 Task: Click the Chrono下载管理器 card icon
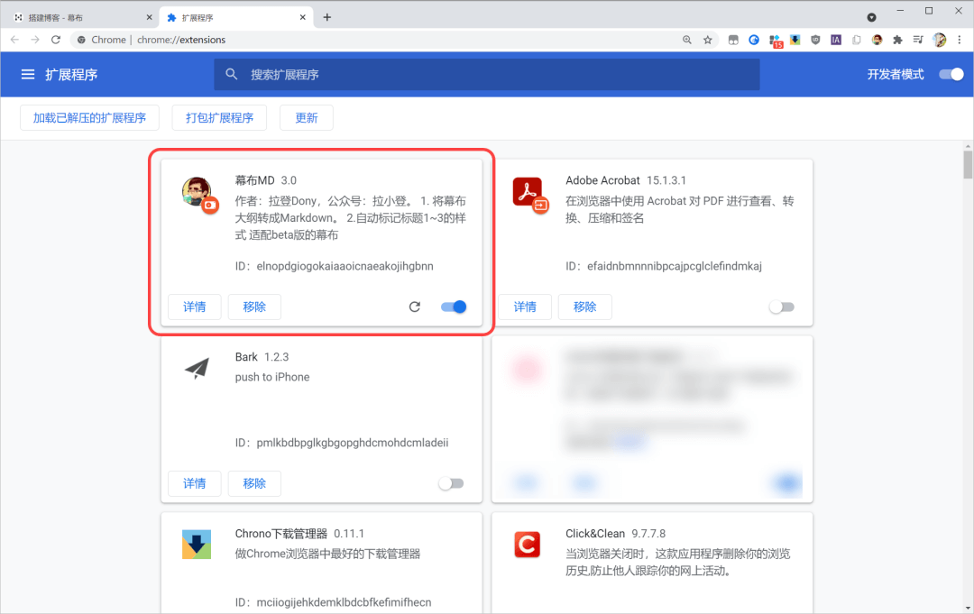pyautogui.click(x=197, y=545)
